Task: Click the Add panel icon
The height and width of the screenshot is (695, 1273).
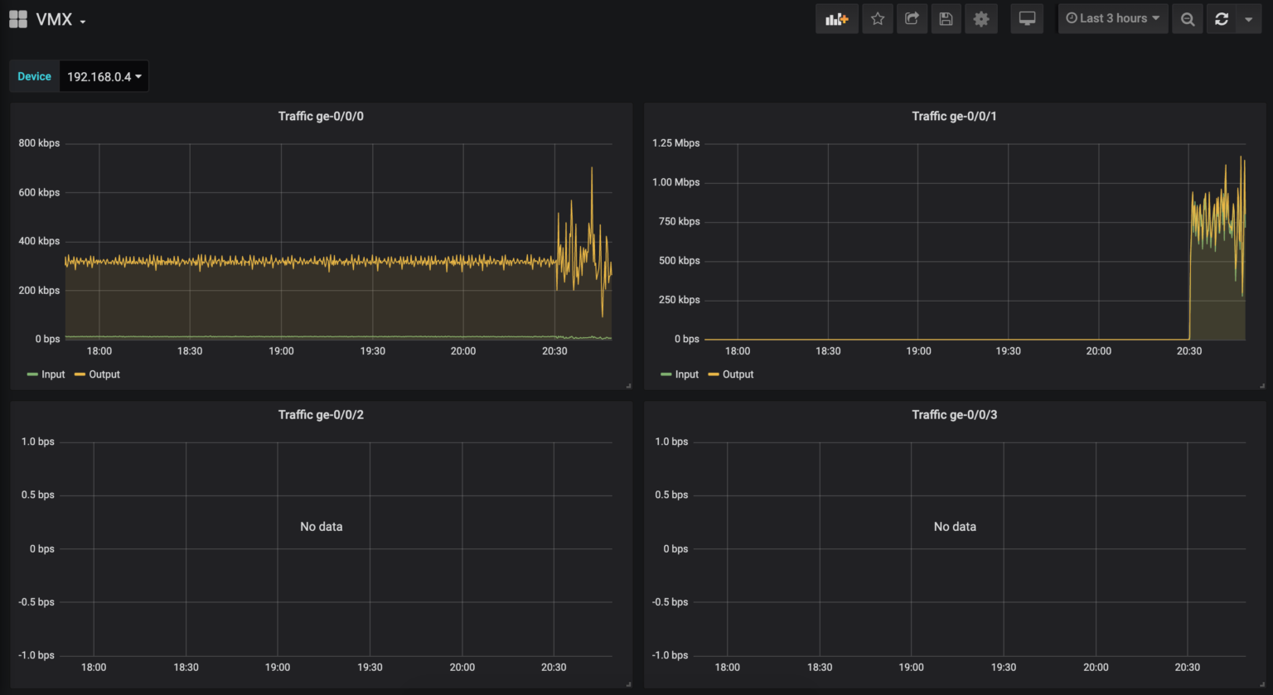Action: 837,18
